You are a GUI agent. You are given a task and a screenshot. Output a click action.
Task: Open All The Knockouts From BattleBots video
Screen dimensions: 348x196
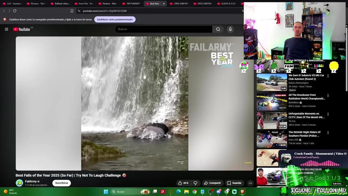tap(307, 97)
